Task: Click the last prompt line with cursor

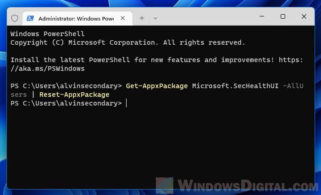Action: tap(69, 103)
